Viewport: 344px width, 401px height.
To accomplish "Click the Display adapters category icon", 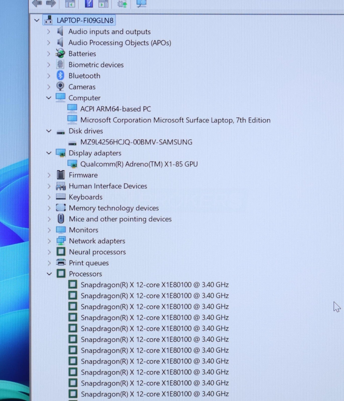I will [61, 153].
